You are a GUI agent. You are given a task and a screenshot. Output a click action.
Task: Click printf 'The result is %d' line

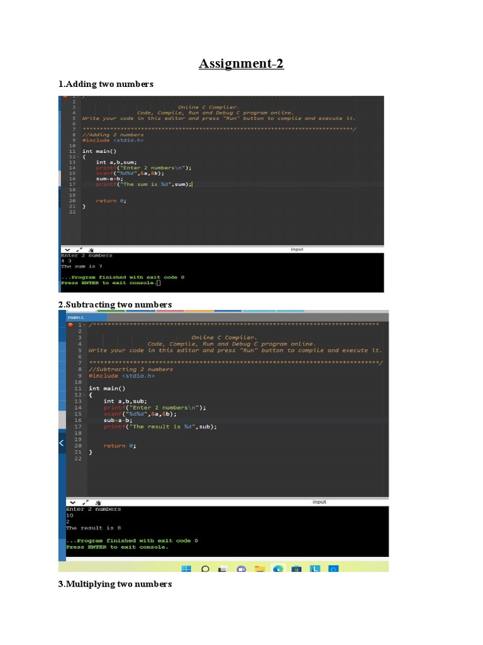(160, 427)
